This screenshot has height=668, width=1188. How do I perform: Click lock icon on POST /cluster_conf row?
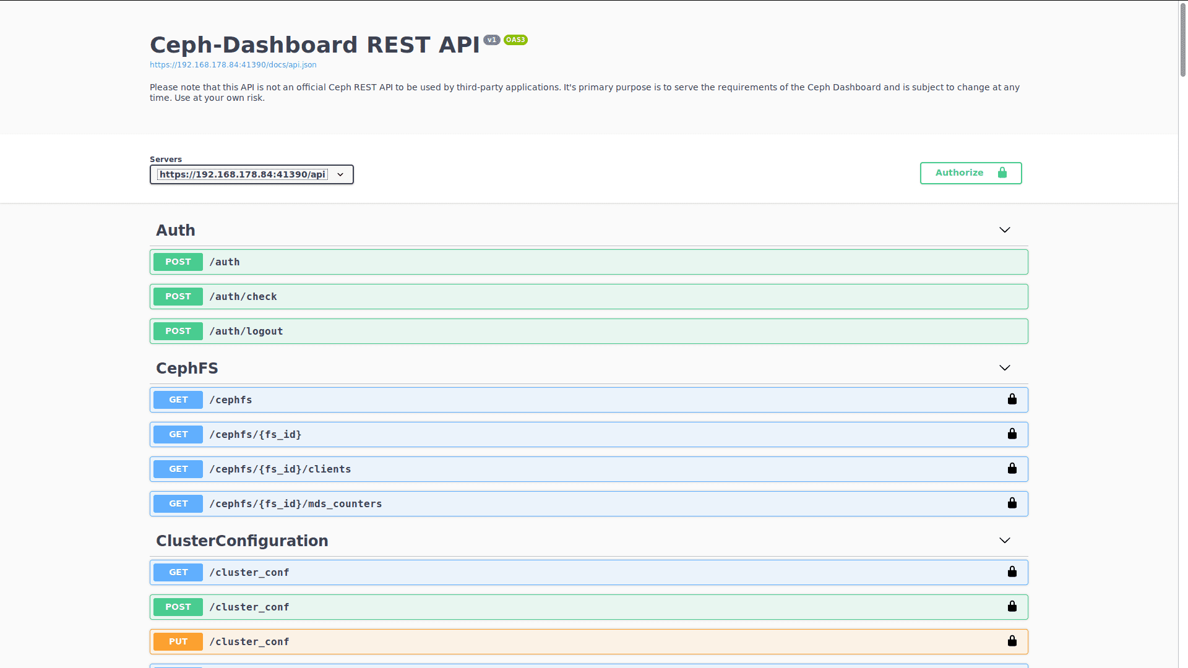click(1012, 607)
